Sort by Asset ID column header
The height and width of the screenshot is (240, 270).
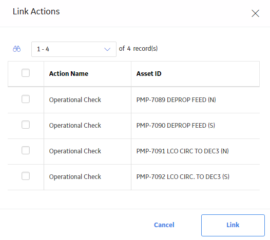(x=149, y=74)
